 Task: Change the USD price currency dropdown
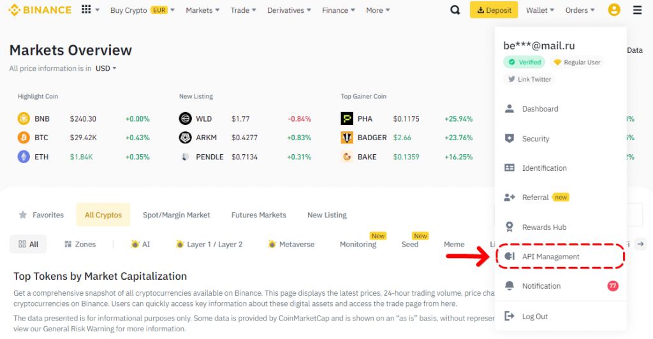click(106, 68)
